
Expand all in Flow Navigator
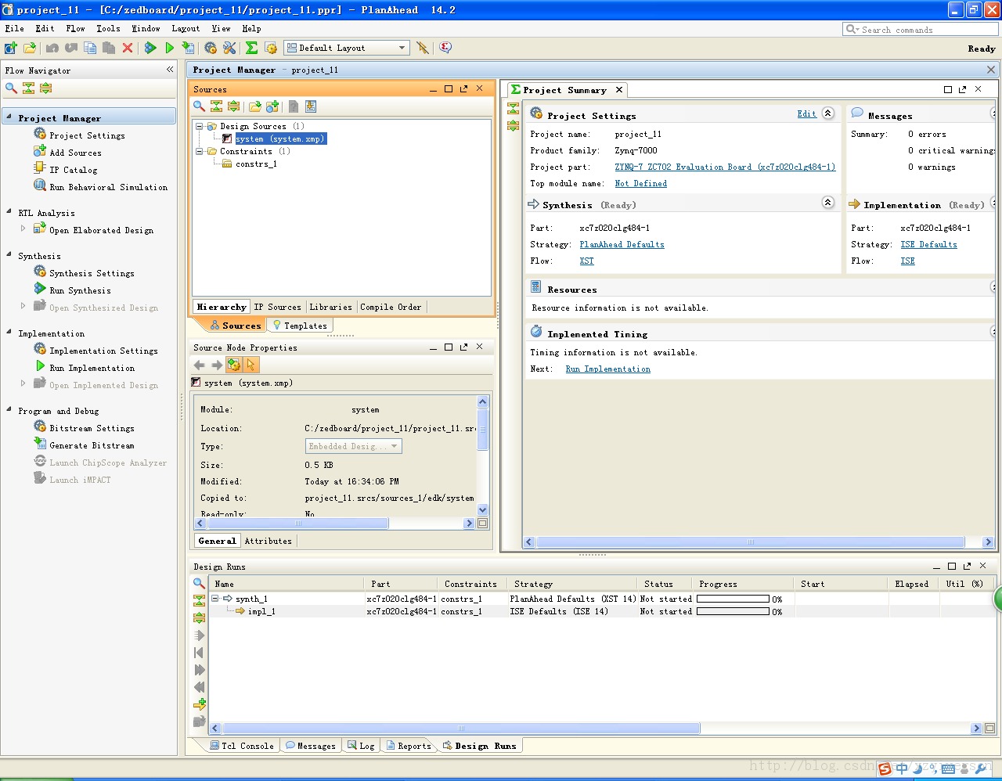click(x=46, y=88)
